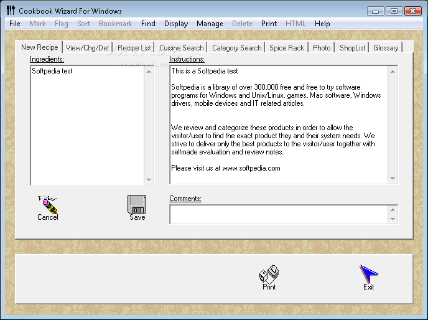Viewport: 428px width, 320px height.
Task: Switch to the Spice Rack tab
Action: click(287, 48)
